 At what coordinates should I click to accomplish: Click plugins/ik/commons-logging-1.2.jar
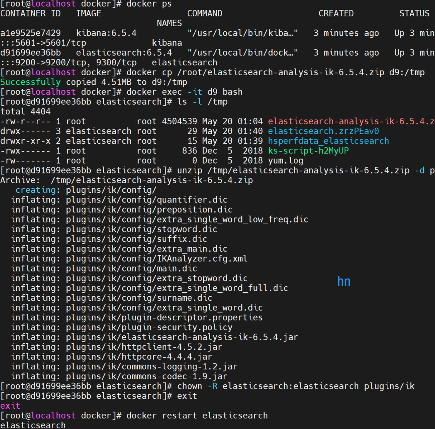pos(152,367)
